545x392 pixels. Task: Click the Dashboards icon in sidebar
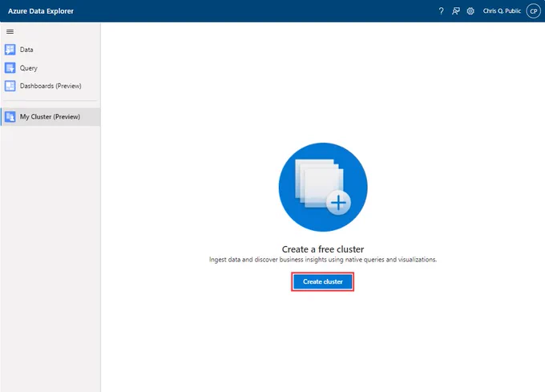tap(10, 86)
